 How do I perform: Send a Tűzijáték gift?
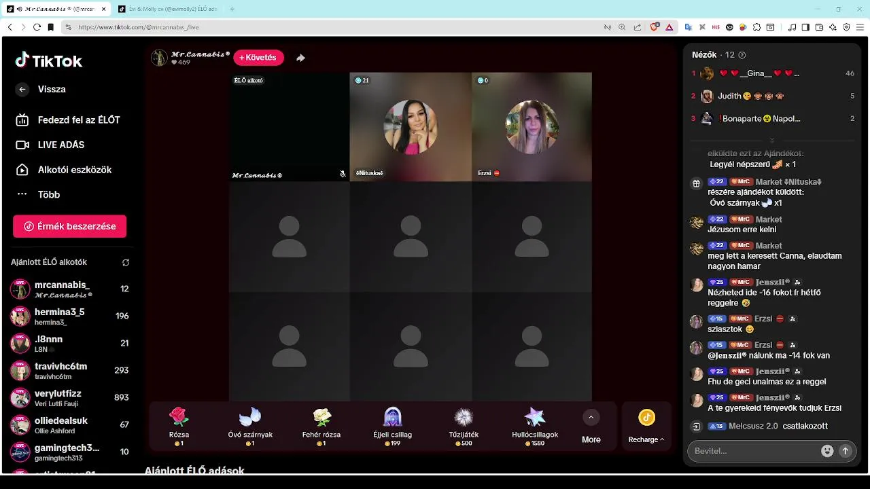464,426
